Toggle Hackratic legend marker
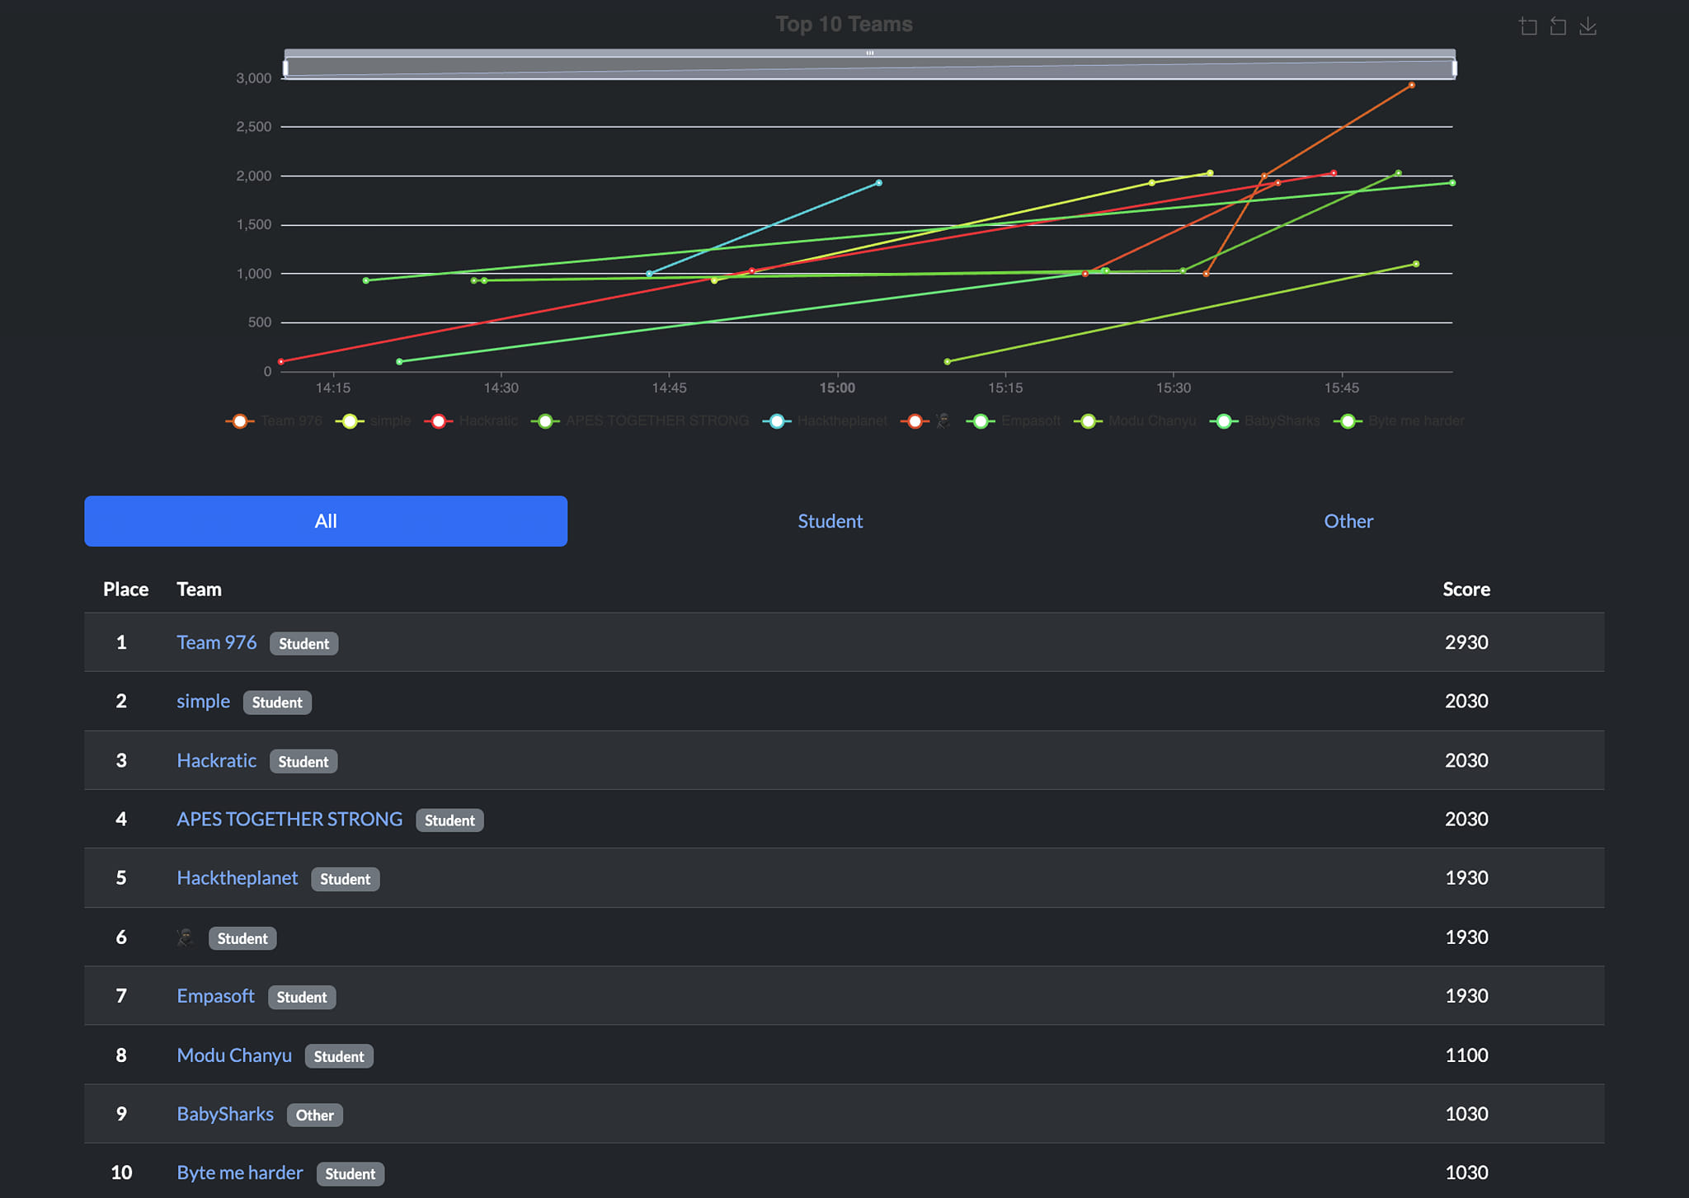The image size is (1689, 1198). [x=439, y=421]
